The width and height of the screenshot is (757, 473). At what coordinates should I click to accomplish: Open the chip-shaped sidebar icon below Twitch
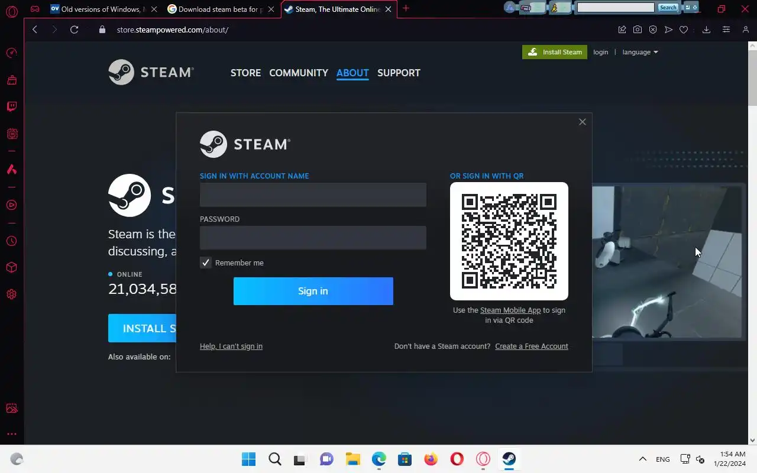coord(12,134)
